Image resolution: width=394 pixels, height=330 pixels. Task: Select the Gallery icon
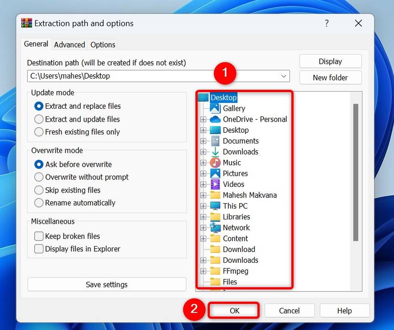(x=216, y=108)
